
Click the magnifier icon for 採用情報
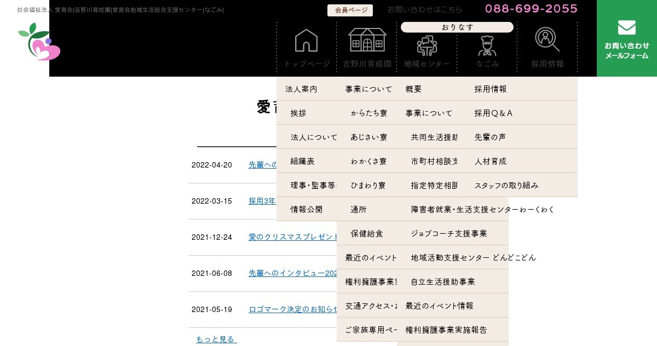pyautogui.click(x=547, y=39)
